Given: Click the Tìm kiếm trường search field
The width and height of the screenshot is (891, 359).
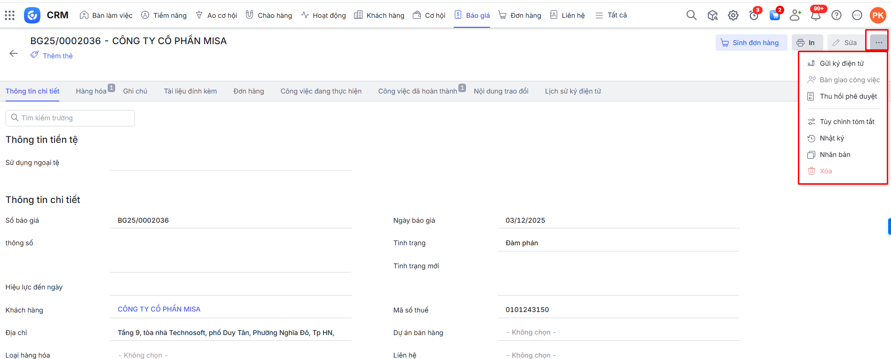Looking at the screenshot, I should pos(71,118).
